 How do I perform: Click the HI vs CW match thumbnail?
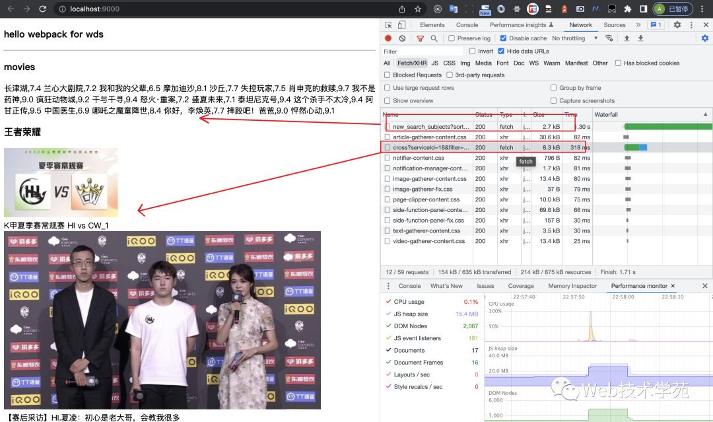point(61,182)
